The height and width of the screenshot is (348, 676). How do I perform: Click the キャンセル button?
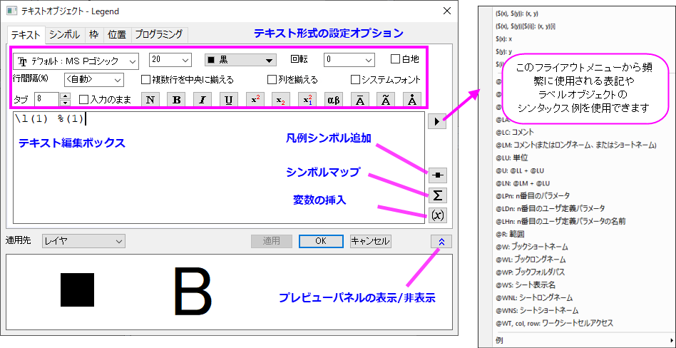click(x=371, y=242)
